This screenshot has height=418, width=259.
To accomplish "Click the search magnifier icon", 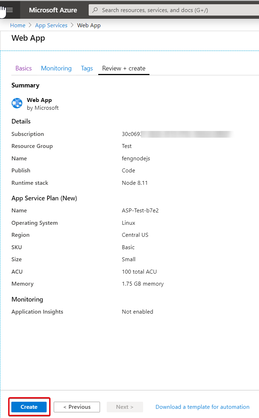I will (95, 10).
